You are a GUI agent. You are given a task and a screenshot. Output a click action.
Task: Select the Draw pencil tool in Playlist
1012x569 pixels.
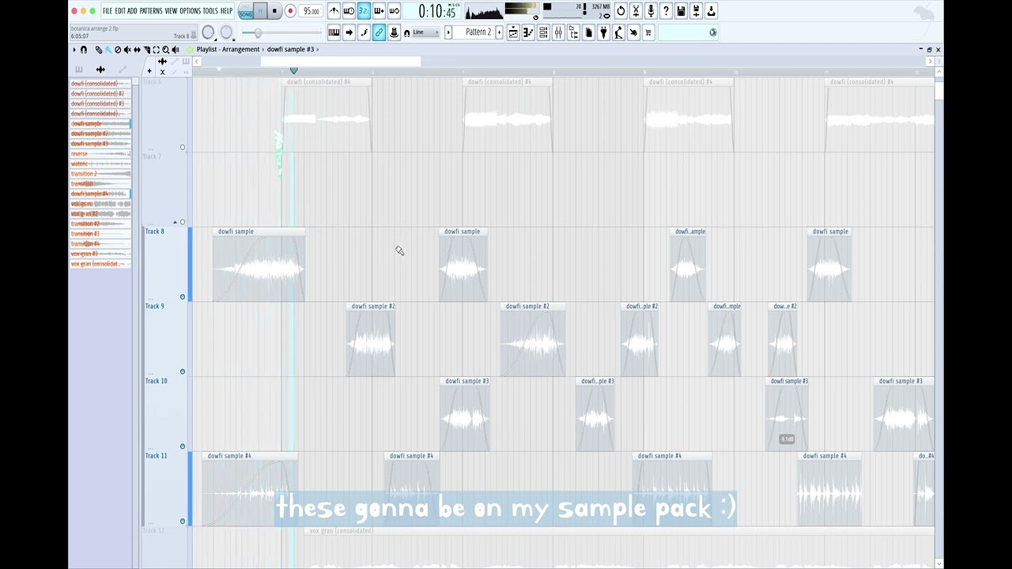click(x=99, y=50)
